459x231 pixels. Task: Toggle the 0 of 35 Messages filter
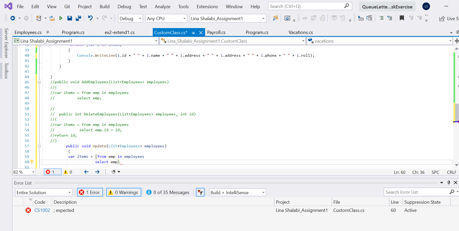[168, 192]
